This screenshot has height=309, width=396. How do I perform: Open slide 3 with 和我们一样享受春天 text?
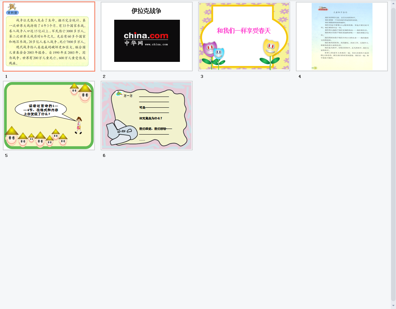pos(244,37)
